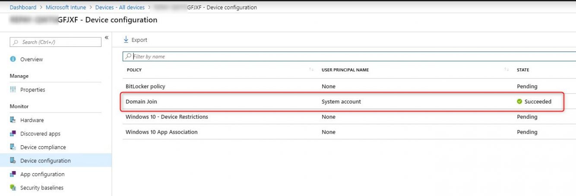
Task: Click None in the BitLocker policy row
Action: pyautogui.click(x=329, y=86)
